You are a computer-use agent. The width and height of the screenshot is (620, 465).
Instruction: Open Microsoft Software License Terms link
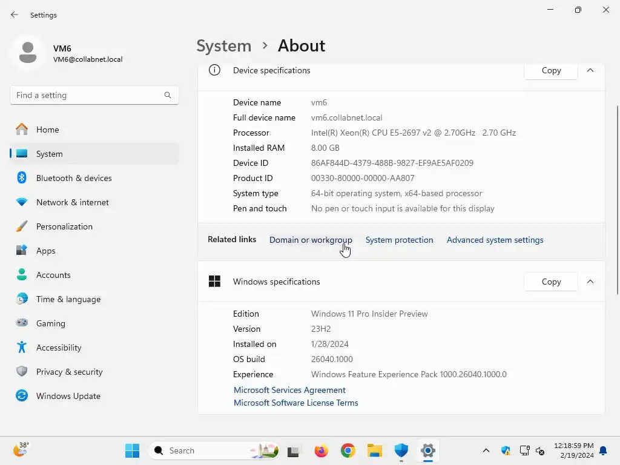(295, 403)
